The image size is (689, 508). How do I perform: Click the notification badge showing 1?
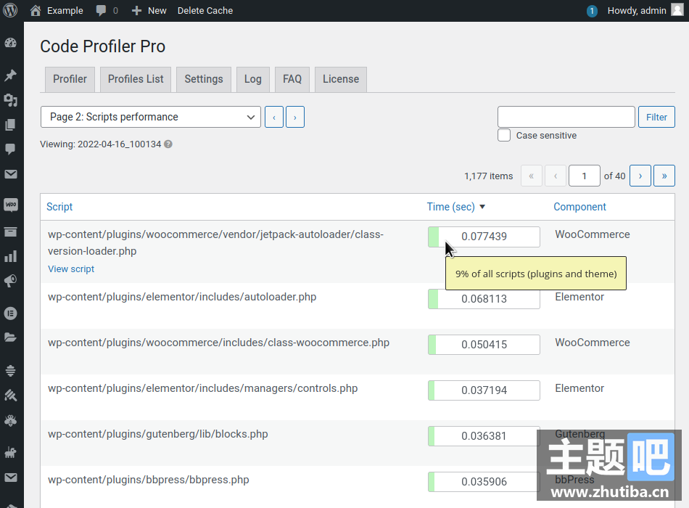point(592,11)
